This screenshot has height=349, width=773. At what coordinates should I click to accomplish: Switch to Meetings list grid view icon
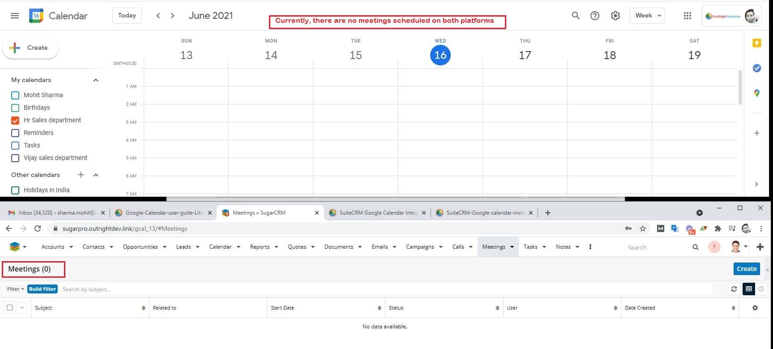(748, 289)
